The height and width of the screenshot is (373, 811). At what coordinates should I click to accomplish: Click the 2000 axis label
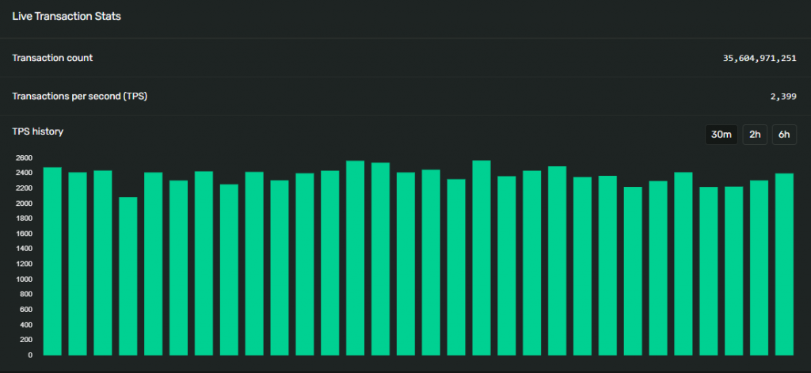(x=26, y=204)
